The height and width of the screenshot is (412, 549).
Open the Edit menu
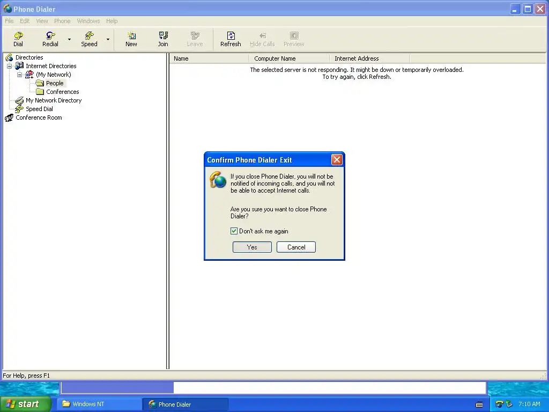25,21
